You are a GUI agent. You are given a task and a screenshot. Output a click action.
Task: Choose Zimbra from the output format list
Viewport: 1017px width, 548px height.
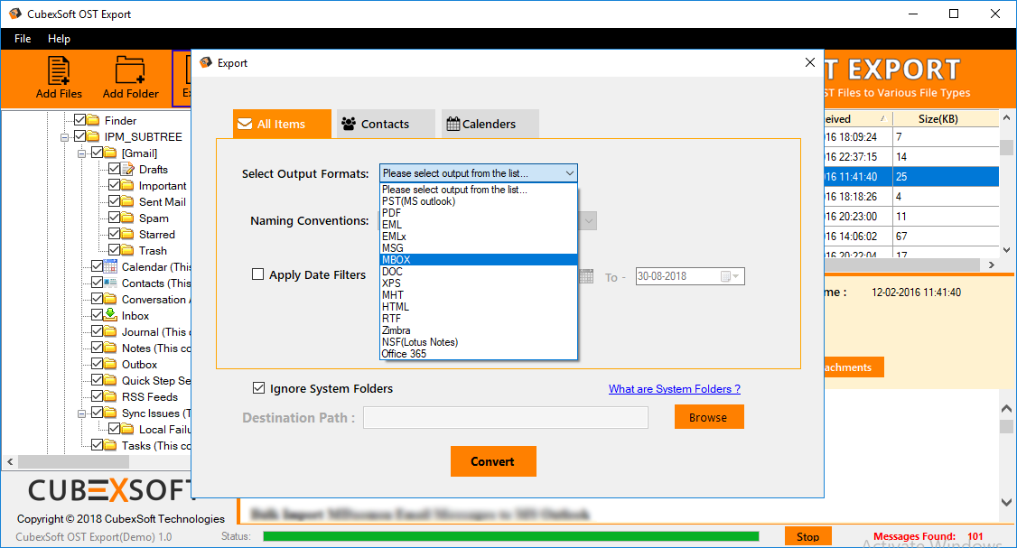(x=478, y=330)
